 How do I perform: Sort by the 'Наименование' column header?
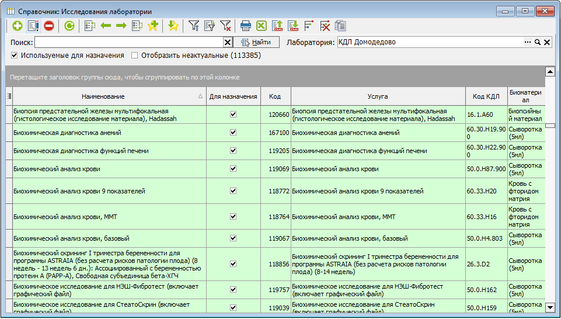tap(103, 96)
